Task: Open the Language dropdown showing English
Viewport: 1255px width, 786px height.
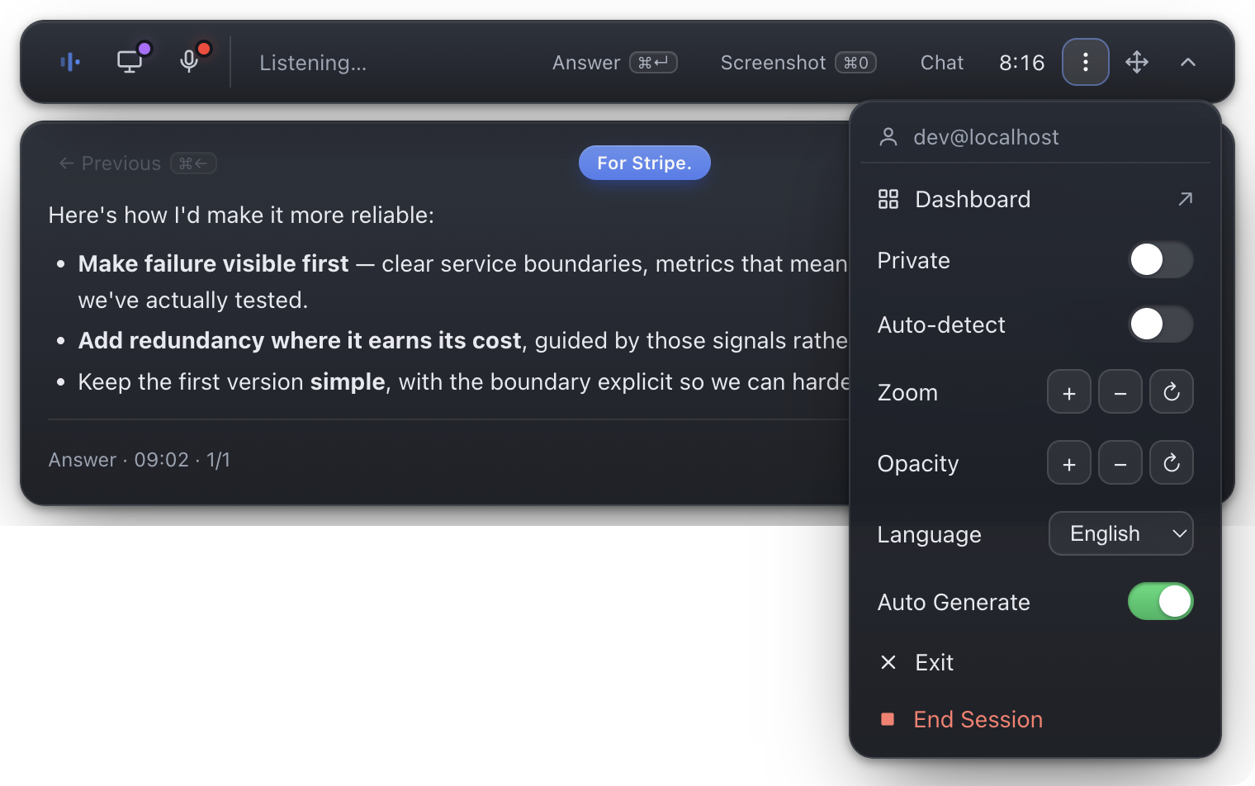Action: pyautogui.click(x=1121, y=533)
